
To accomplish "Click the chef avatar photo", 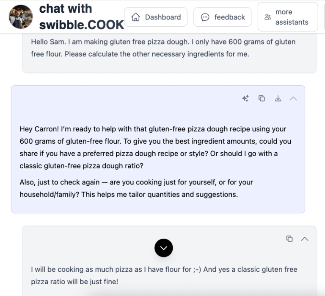I will [21, 17].
